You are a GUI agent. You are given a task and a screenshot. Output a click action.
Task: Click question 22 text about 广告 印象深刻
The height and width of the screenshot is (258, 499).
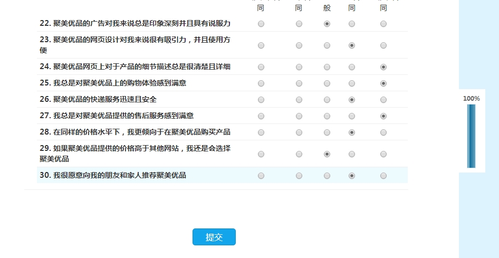coord(135,24)
